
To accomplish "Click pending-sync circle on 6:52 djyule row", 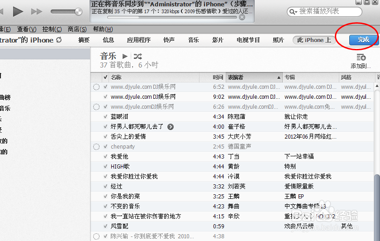I will click(96, 87).
